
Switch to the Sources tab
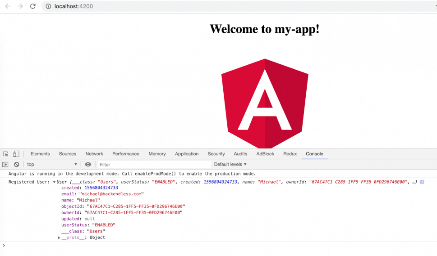coord(68,154)
